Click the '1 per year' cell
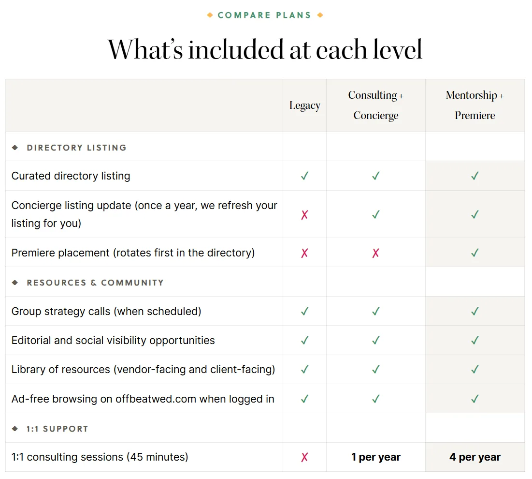 (x=376, y=457)
